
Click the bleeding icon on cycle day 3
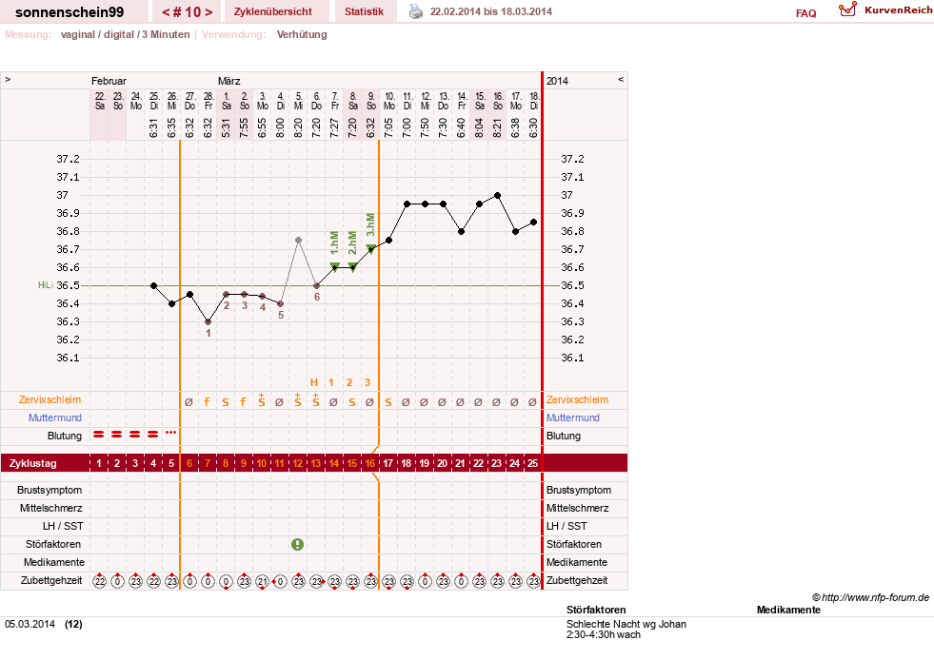click(135, 435)
